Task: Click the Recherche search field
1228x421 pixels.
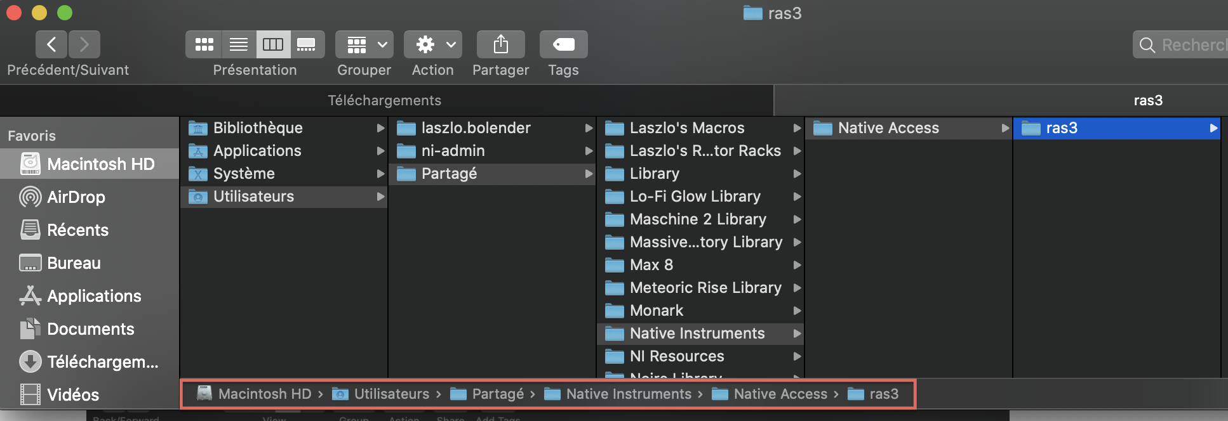Action: pyautogui.click(x=1180, y=45)
